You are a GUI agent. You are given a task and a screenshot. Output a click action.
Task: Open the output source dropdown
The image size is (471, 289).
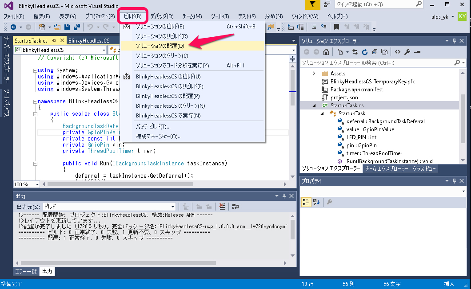tap(173, 207)
